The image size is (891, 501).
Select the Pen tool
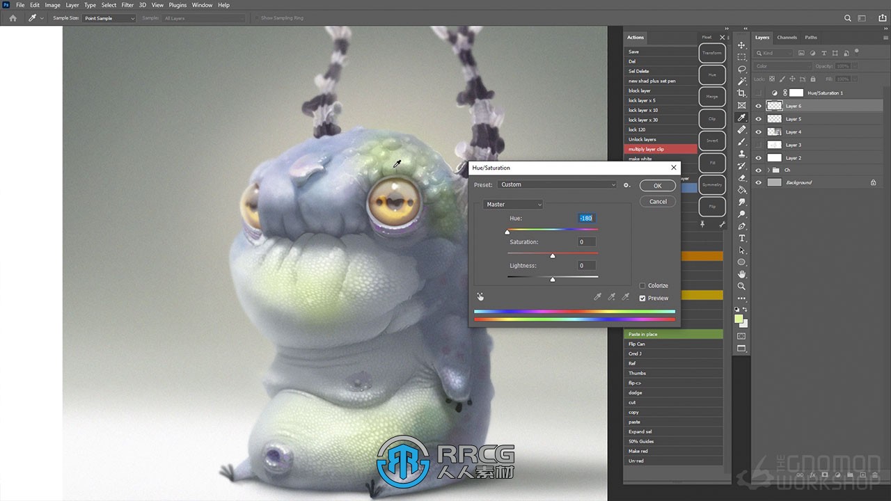741,226
